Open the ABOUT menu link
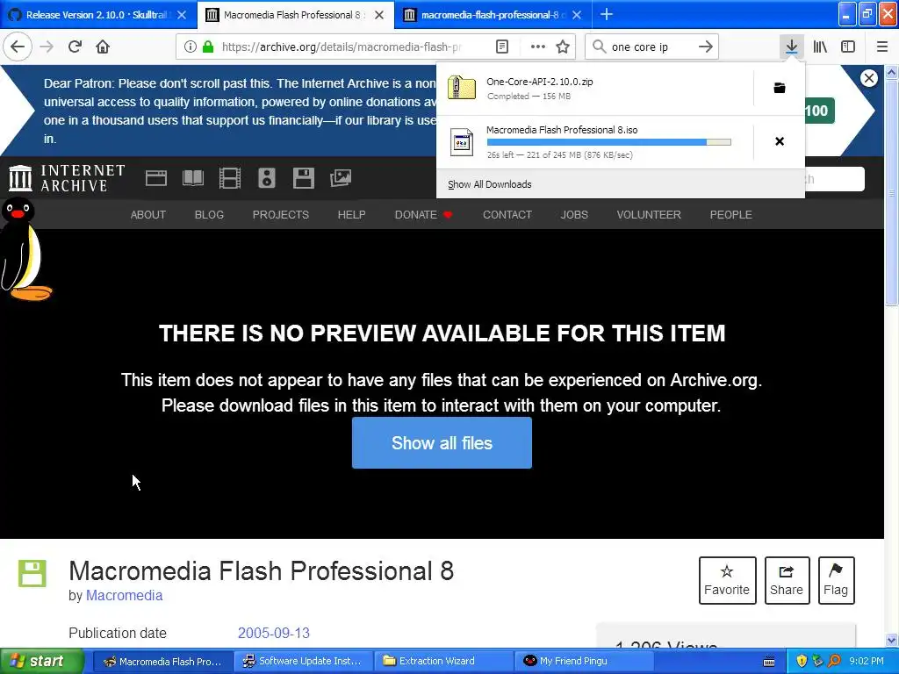The width and height of the screenshot is (899, 674). (x=147, y=215)
